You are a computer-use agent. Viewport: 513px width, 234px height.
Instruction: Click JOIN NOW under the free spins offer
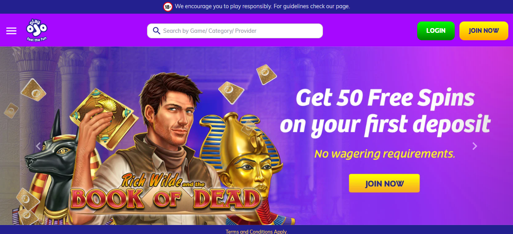pos(384,183)
